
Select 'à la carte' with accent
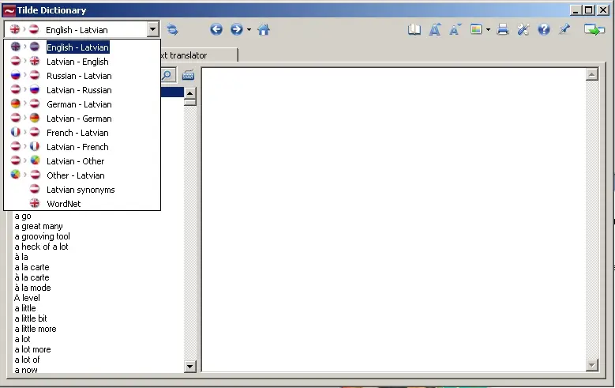[32, 277]
